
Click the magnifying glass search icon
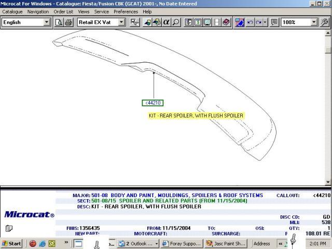click(x=176, y=22)
